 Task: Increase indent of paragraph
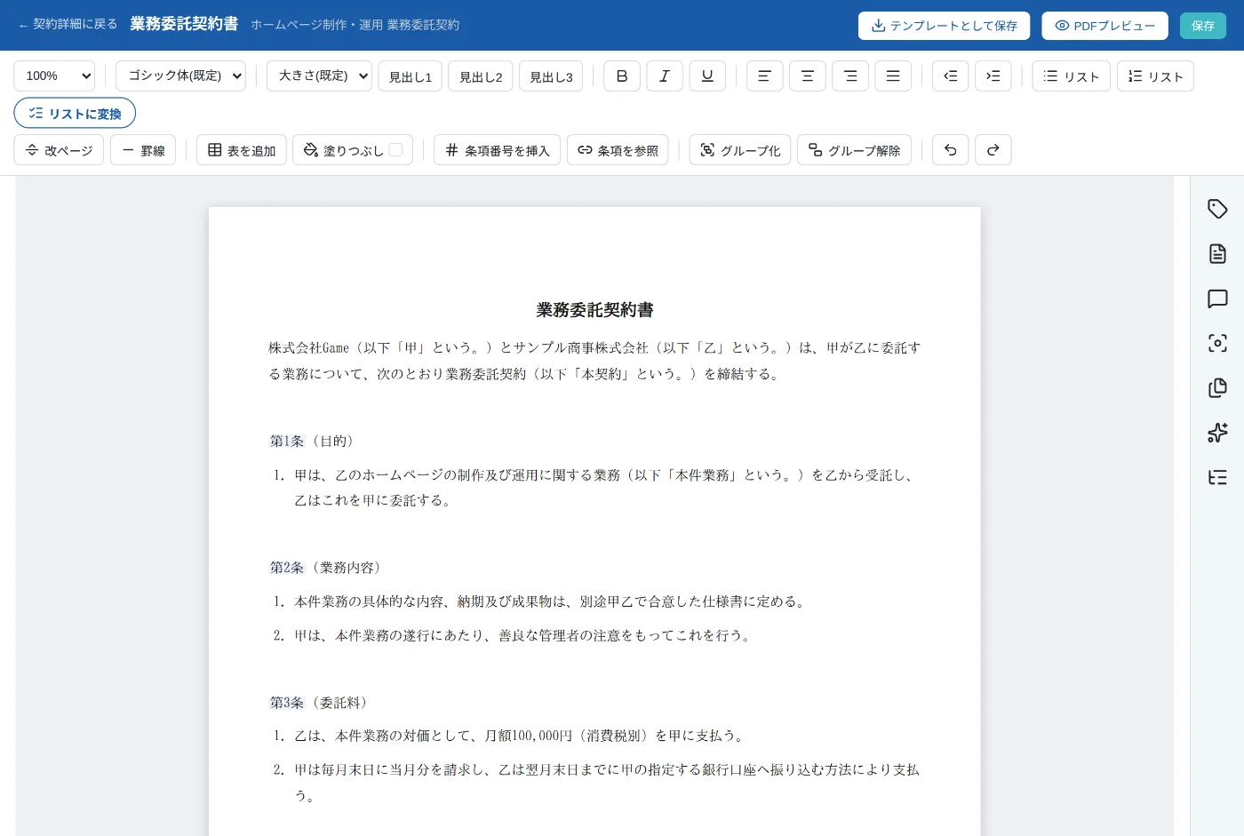click(993, 76)
